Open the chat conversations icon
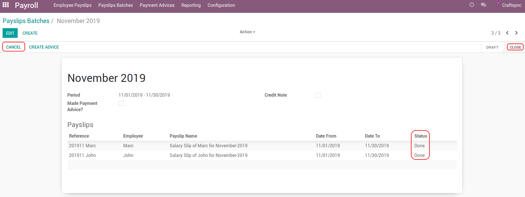The image size is (525, 197). [x=483, y=5]
